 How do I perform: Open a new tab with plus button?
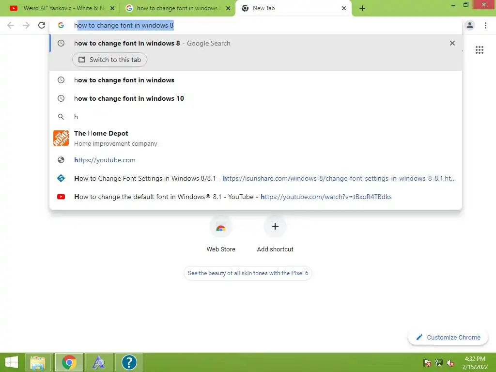(x=362, y=8)
